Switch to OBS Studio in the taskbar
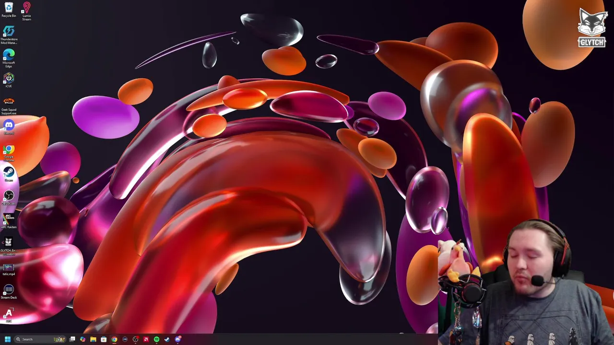The height and width of the screenshot is (345, 614). 135,339
